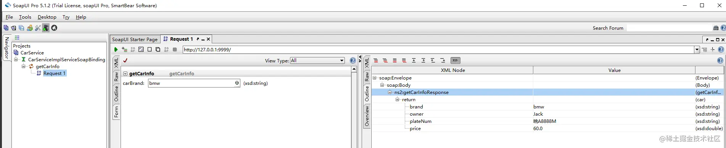Click the Search Forum input field

point(670,28)
